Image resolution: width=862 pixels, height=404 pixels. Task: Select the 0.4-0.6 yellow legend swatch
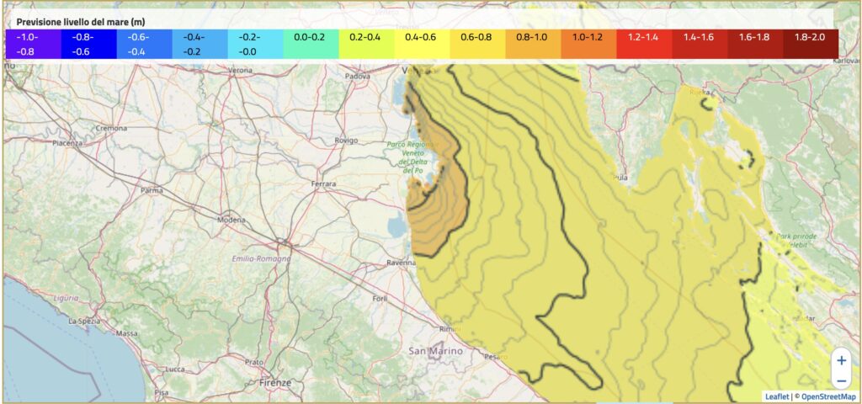point(422,45)
